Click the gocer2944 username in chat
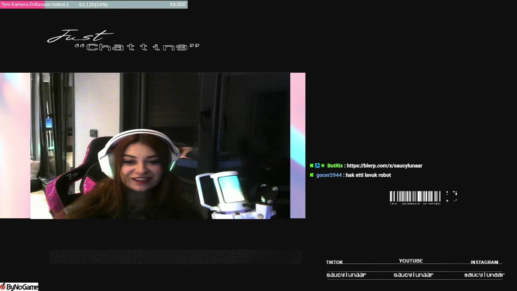This screenshot has height=291, width=517. (x=329, y=175)
